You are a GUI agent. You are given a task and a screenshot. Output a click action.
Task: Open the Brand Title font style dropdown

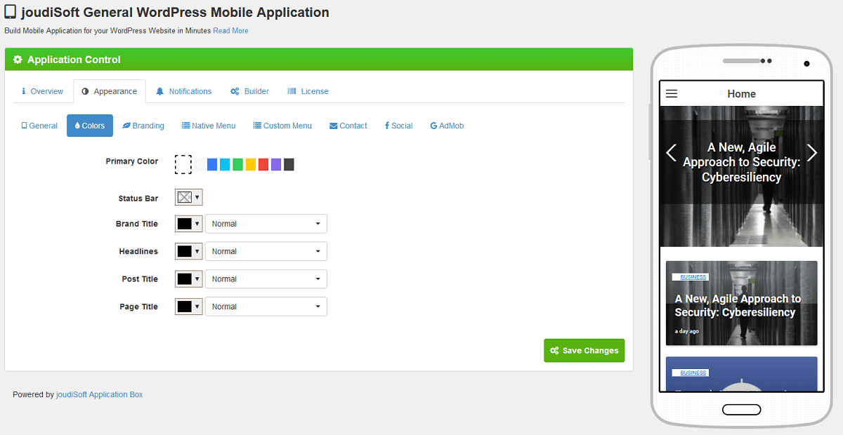266,224
